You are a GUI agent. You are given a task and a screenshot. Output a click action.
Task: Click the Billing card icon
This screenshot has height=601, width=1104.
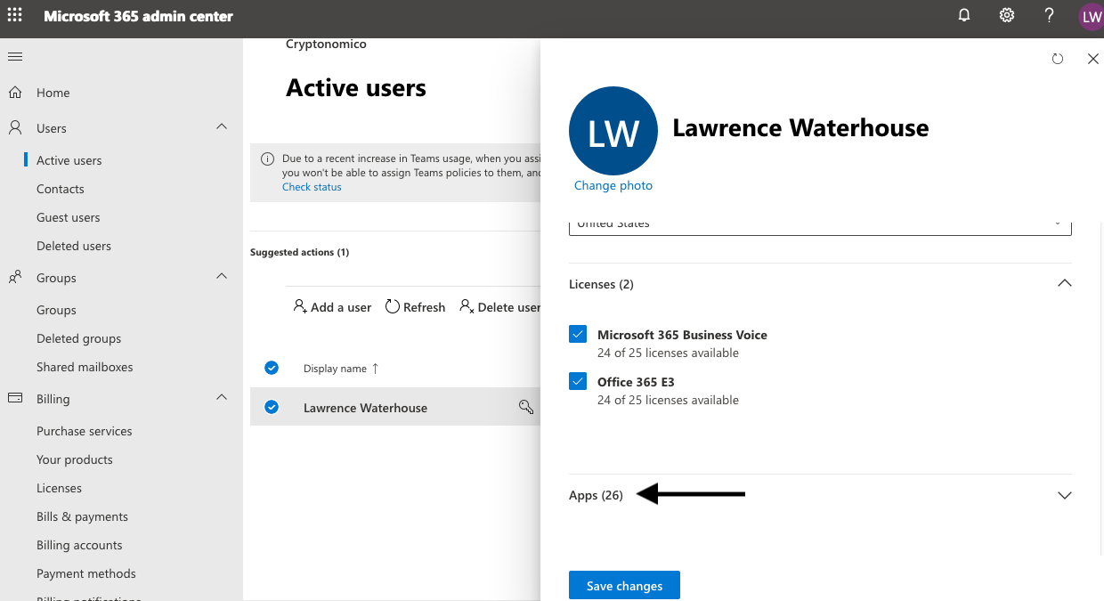[15, 399]
